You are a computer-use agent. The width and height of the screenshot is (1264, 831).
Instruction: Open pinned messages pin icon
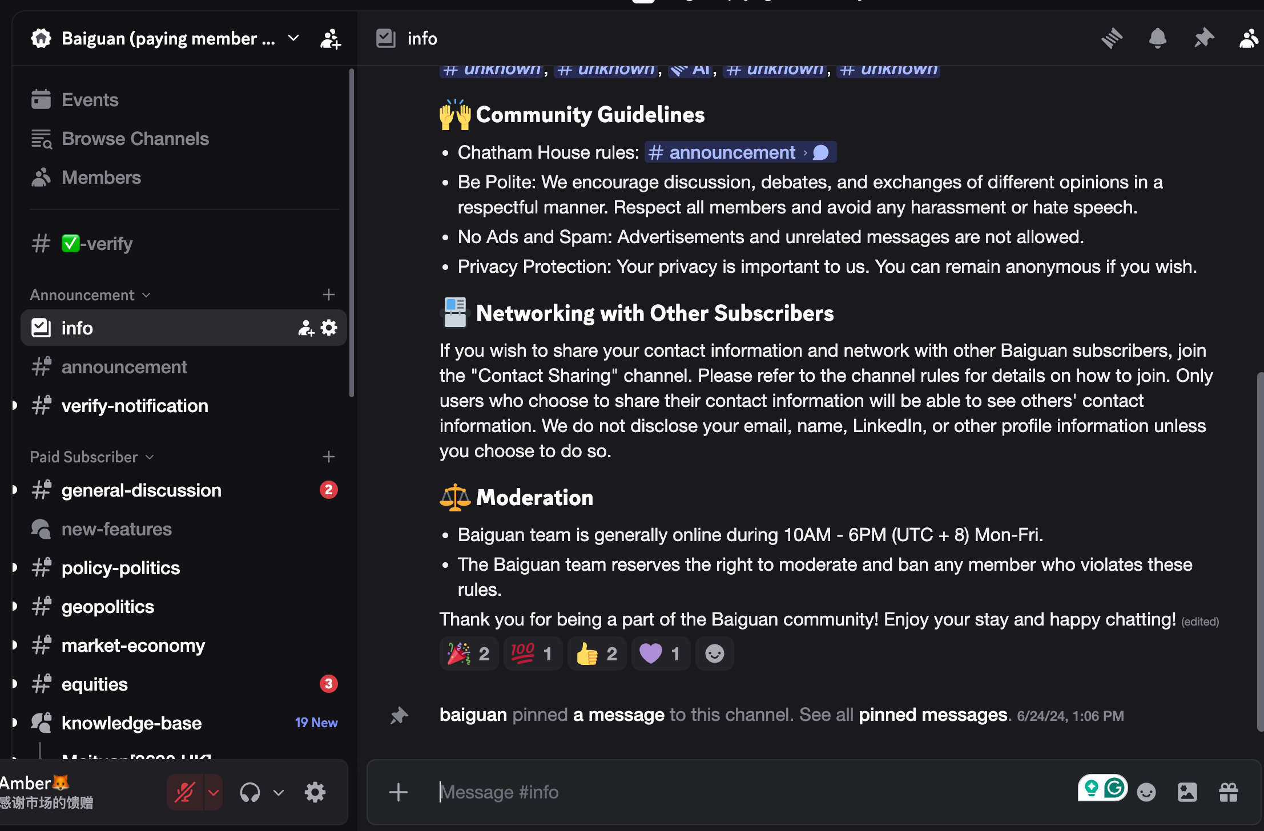(x=1203, y=39)
